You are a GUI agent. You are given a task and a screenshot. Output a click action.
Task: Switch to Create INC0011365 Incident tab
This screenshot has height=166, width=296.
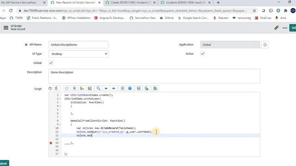coord(130,3)
